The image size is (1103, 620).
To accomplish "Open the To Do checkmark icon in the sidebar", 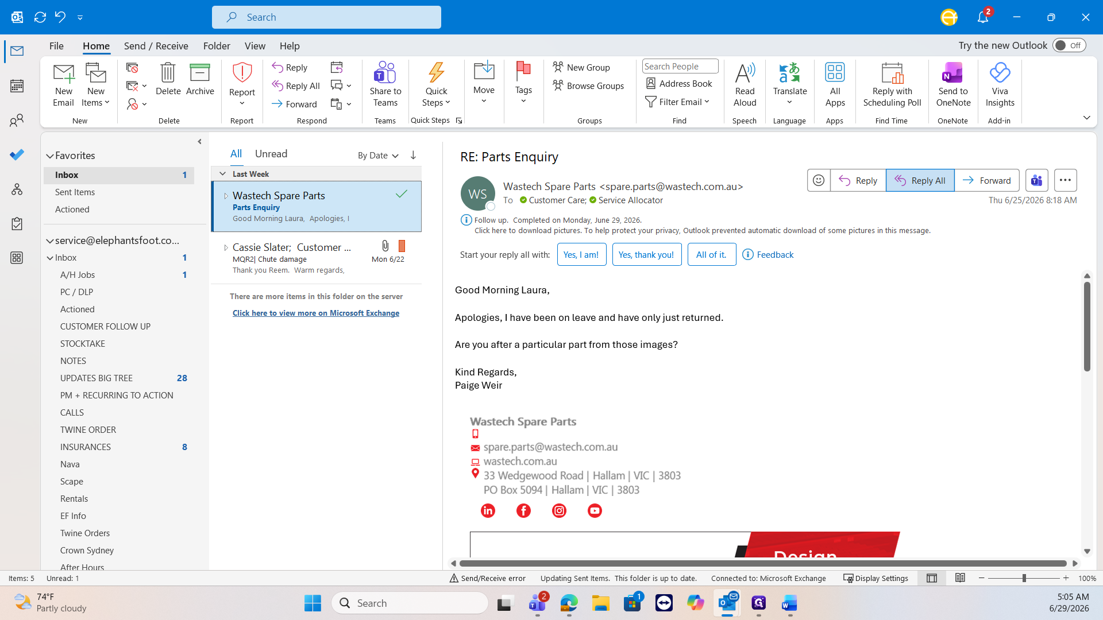I will click(17, 155).
